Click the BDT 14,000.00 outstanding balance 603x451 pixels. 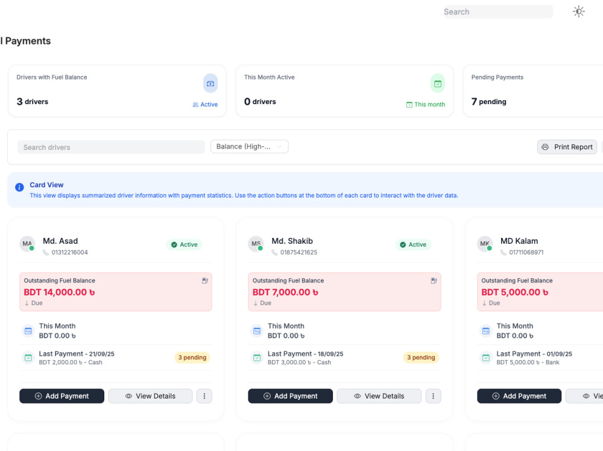click(59, 293)
